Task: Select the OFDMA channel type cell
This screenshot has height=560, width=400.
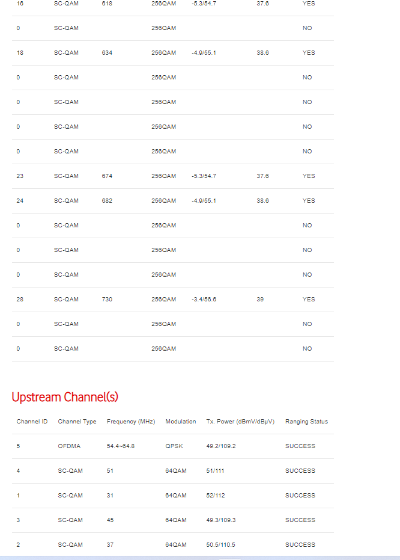Action: click(x=69, y=446)
